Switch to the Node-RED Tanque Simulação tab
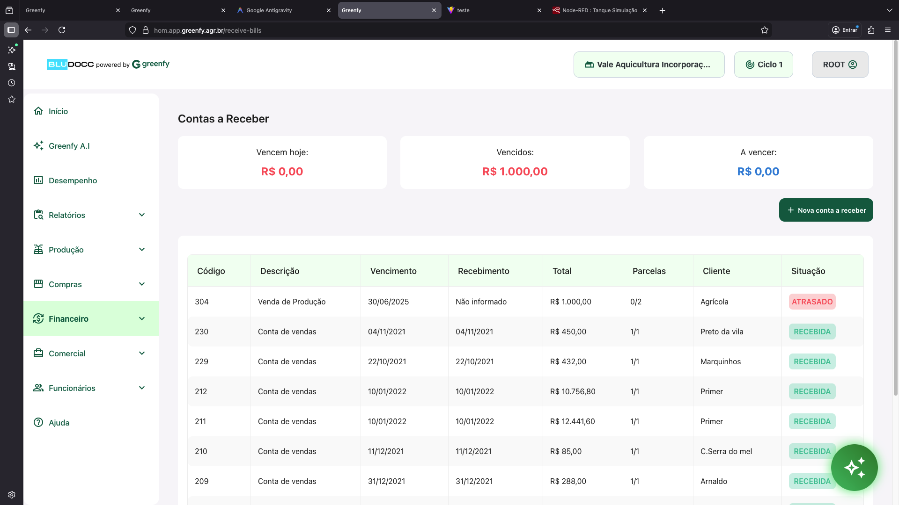Viewport: 899px width, 505px height. (x=599, y=10)
